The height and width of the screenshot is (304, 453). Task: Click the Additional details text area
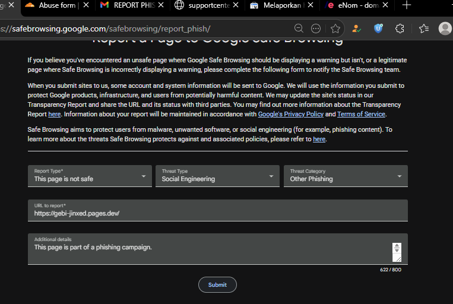pos(218,249)
